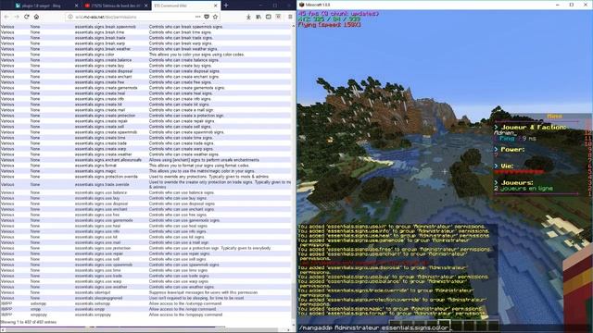Select 'essentials.signs.magic' permission cell
593x333 pixels.
pyautogui.click(x=95, y=171)
